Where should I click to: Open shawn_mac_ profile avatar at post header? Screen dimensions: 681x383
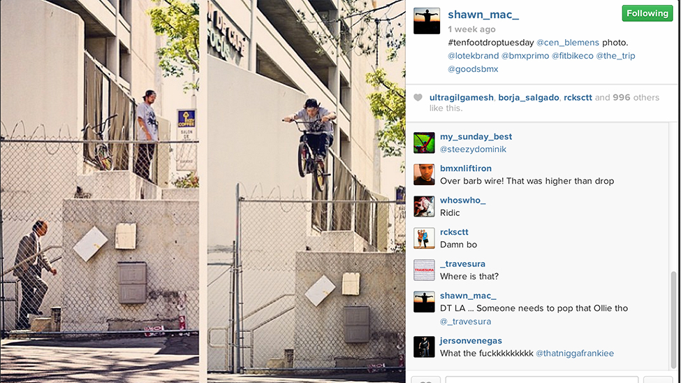427,21
